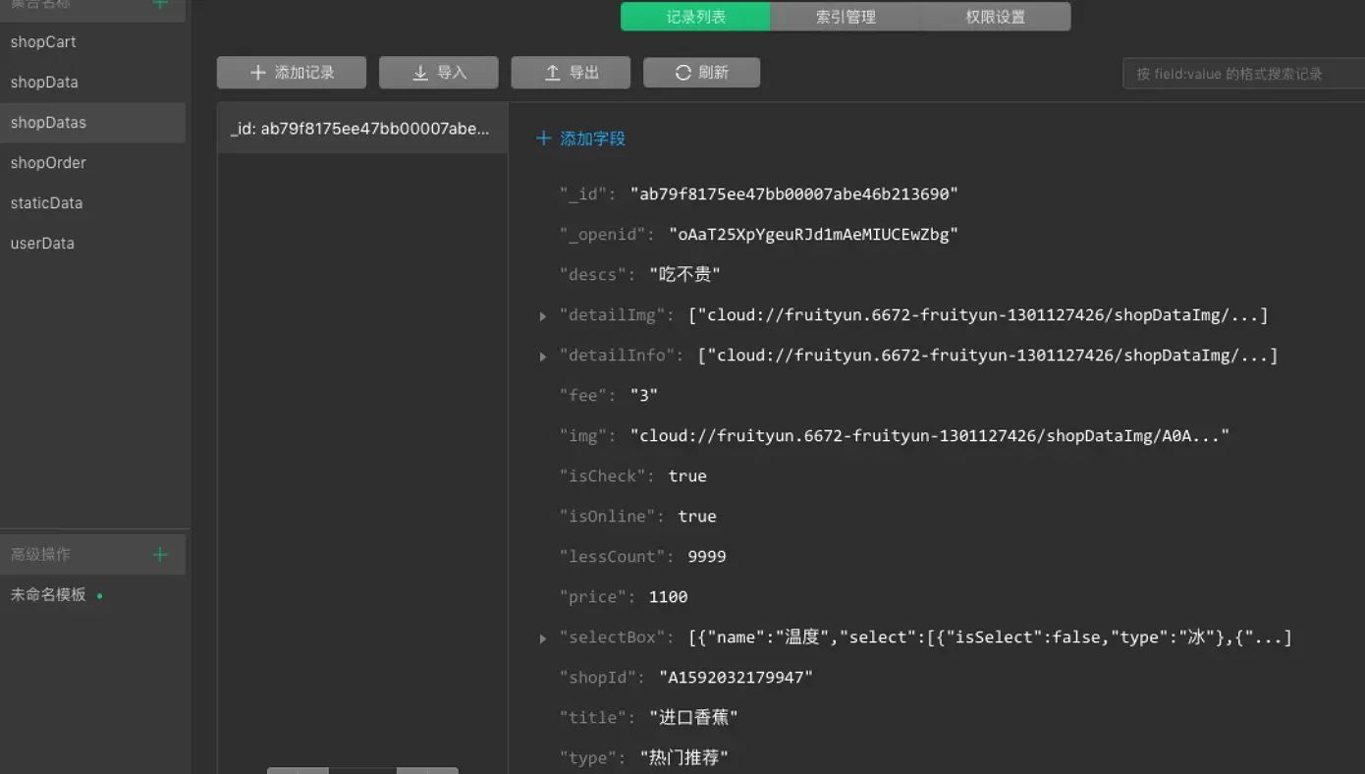The width and height of the screenshot is (1365, 774).
Task: Click the isCheck value true
Action: pos(687,476)
